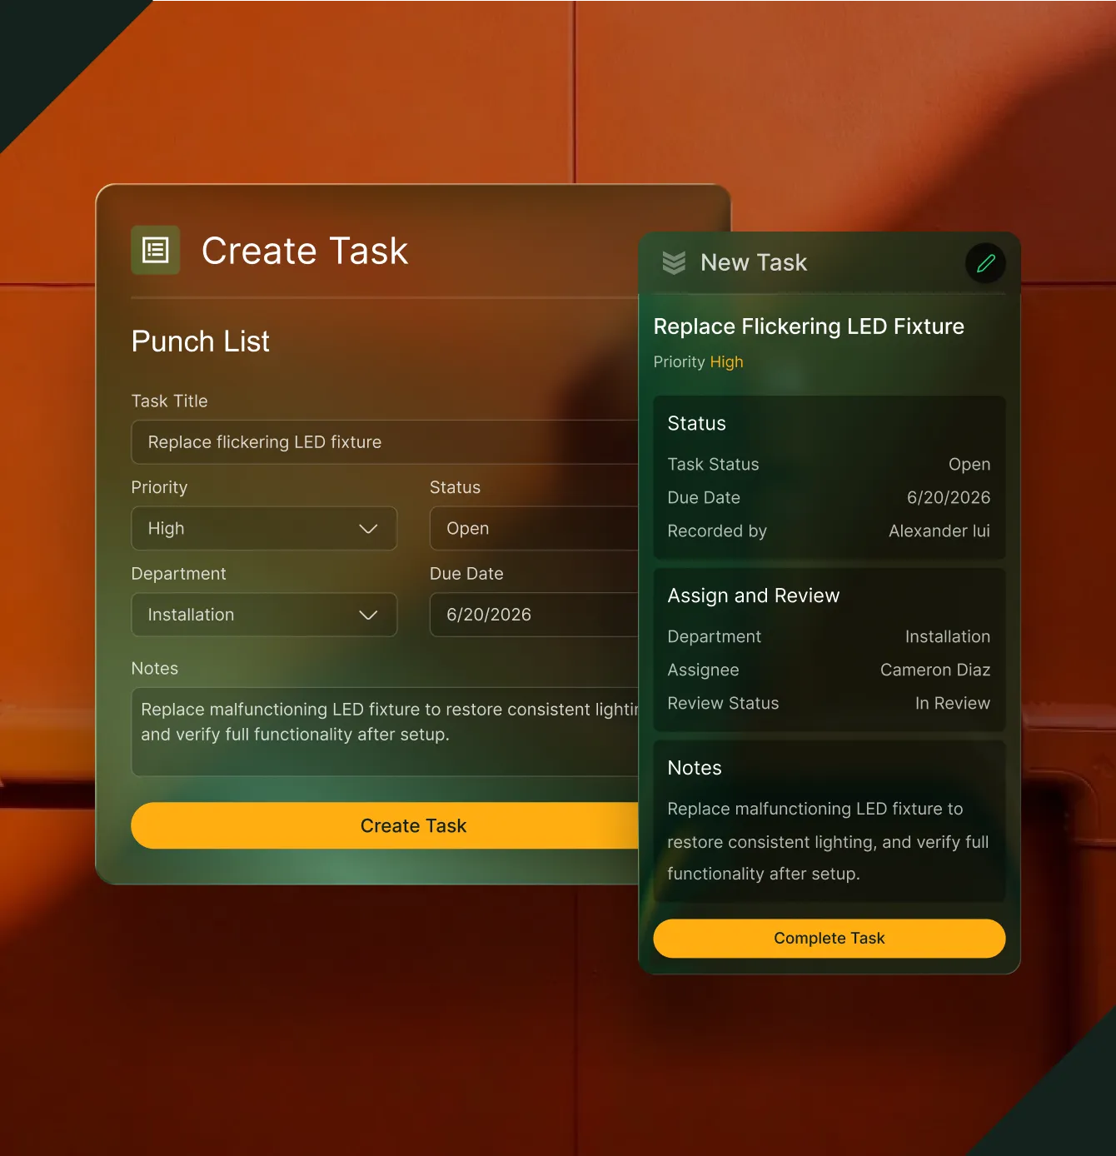1116x1156 pixels.
Task: Click the Task Status value 'Open' on card
Action: 969,465
